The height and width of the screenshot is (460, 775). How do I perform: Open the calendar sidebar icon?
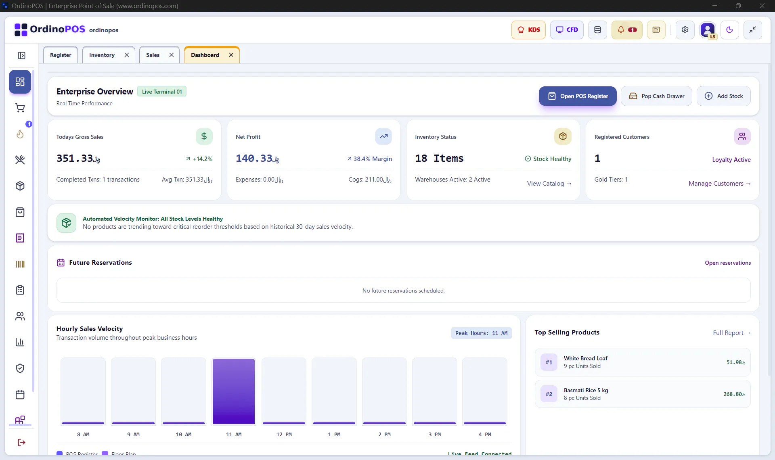point(20,394)
